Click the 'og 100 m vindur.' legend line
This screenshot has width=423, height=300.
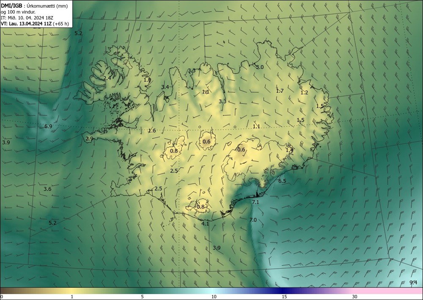[x=18, y=12]
